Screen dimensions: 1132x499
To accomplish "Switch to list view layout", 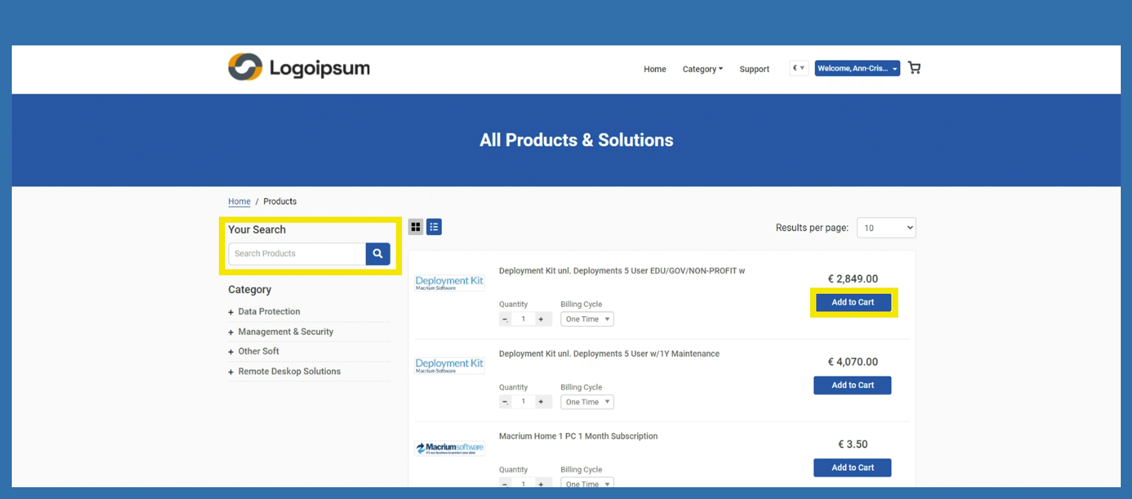I will tap(434, 227).
